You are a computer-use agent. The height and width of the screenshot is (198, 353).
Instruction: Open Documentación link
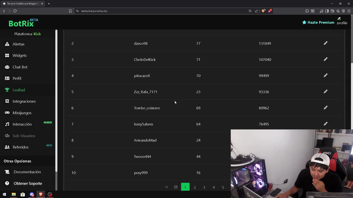click(x=28, y=172)
